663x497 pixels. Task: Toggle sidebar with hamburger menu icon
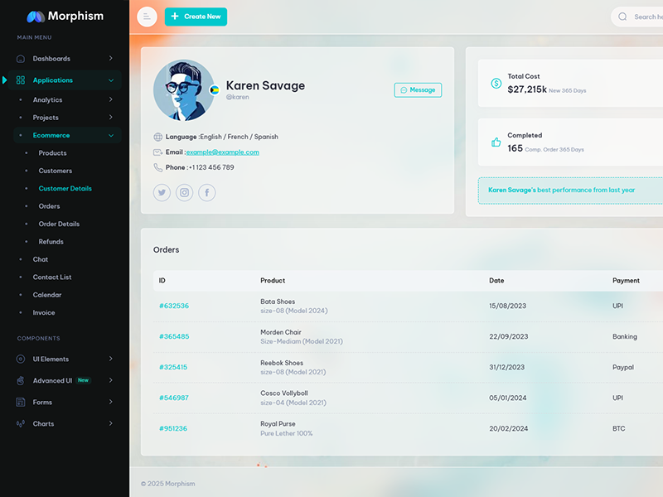point(147,17)
